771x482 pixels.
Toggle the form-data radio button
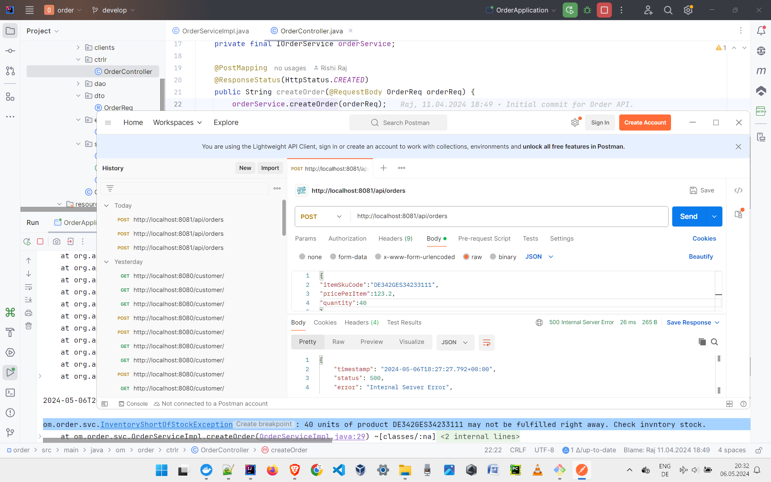pos(334,257)
